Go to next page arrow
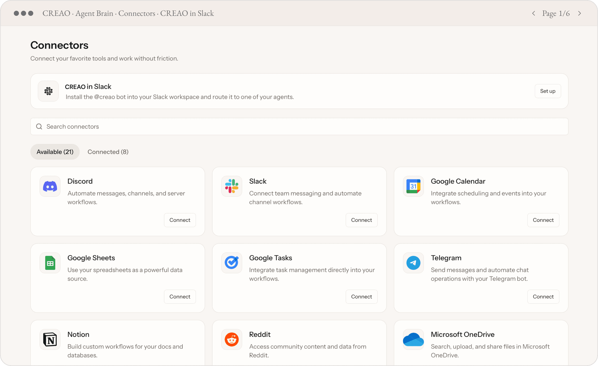598x366 pixels. (580, 13)
